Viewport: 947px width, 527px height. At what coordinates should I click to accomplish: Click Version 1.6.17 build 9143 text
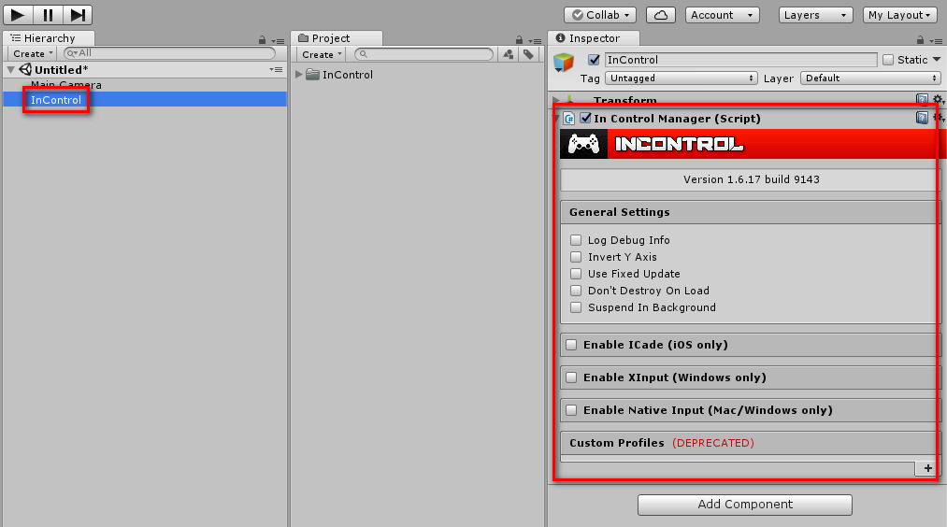(x=751, y=179)
